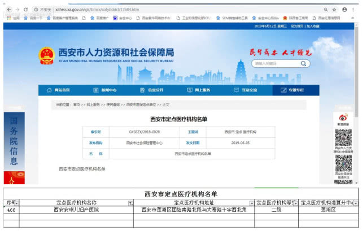
Task: Click the GKSBZX/2018-0028 index number
Action: [x=145, y=132]
